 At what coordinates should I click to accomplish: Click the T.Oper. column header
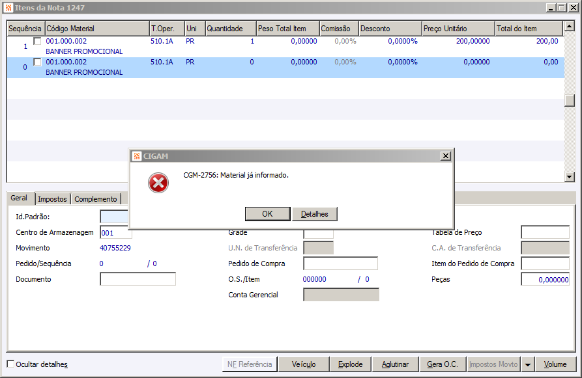click(x=167, y=29)
